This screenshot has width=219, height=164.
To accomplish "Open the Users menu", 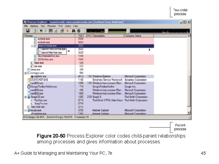I will pyautogui.click(x=68, y=26).
